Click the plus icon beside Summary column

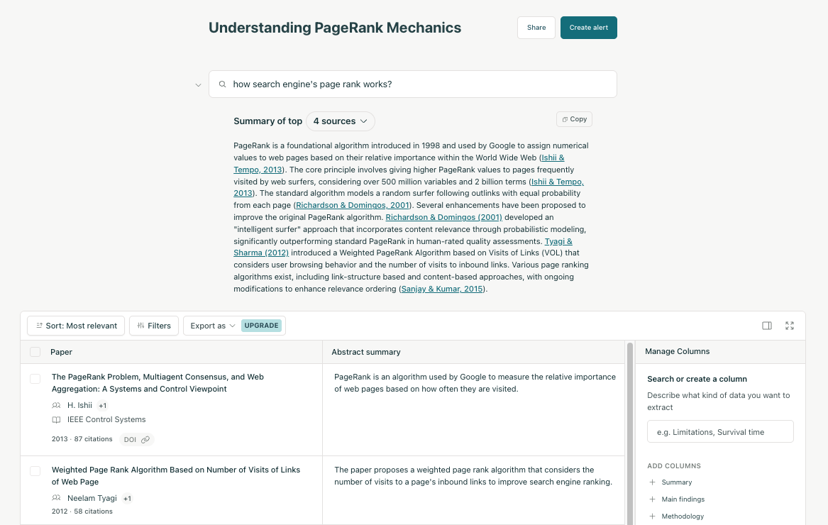click(x=653, y=482)
